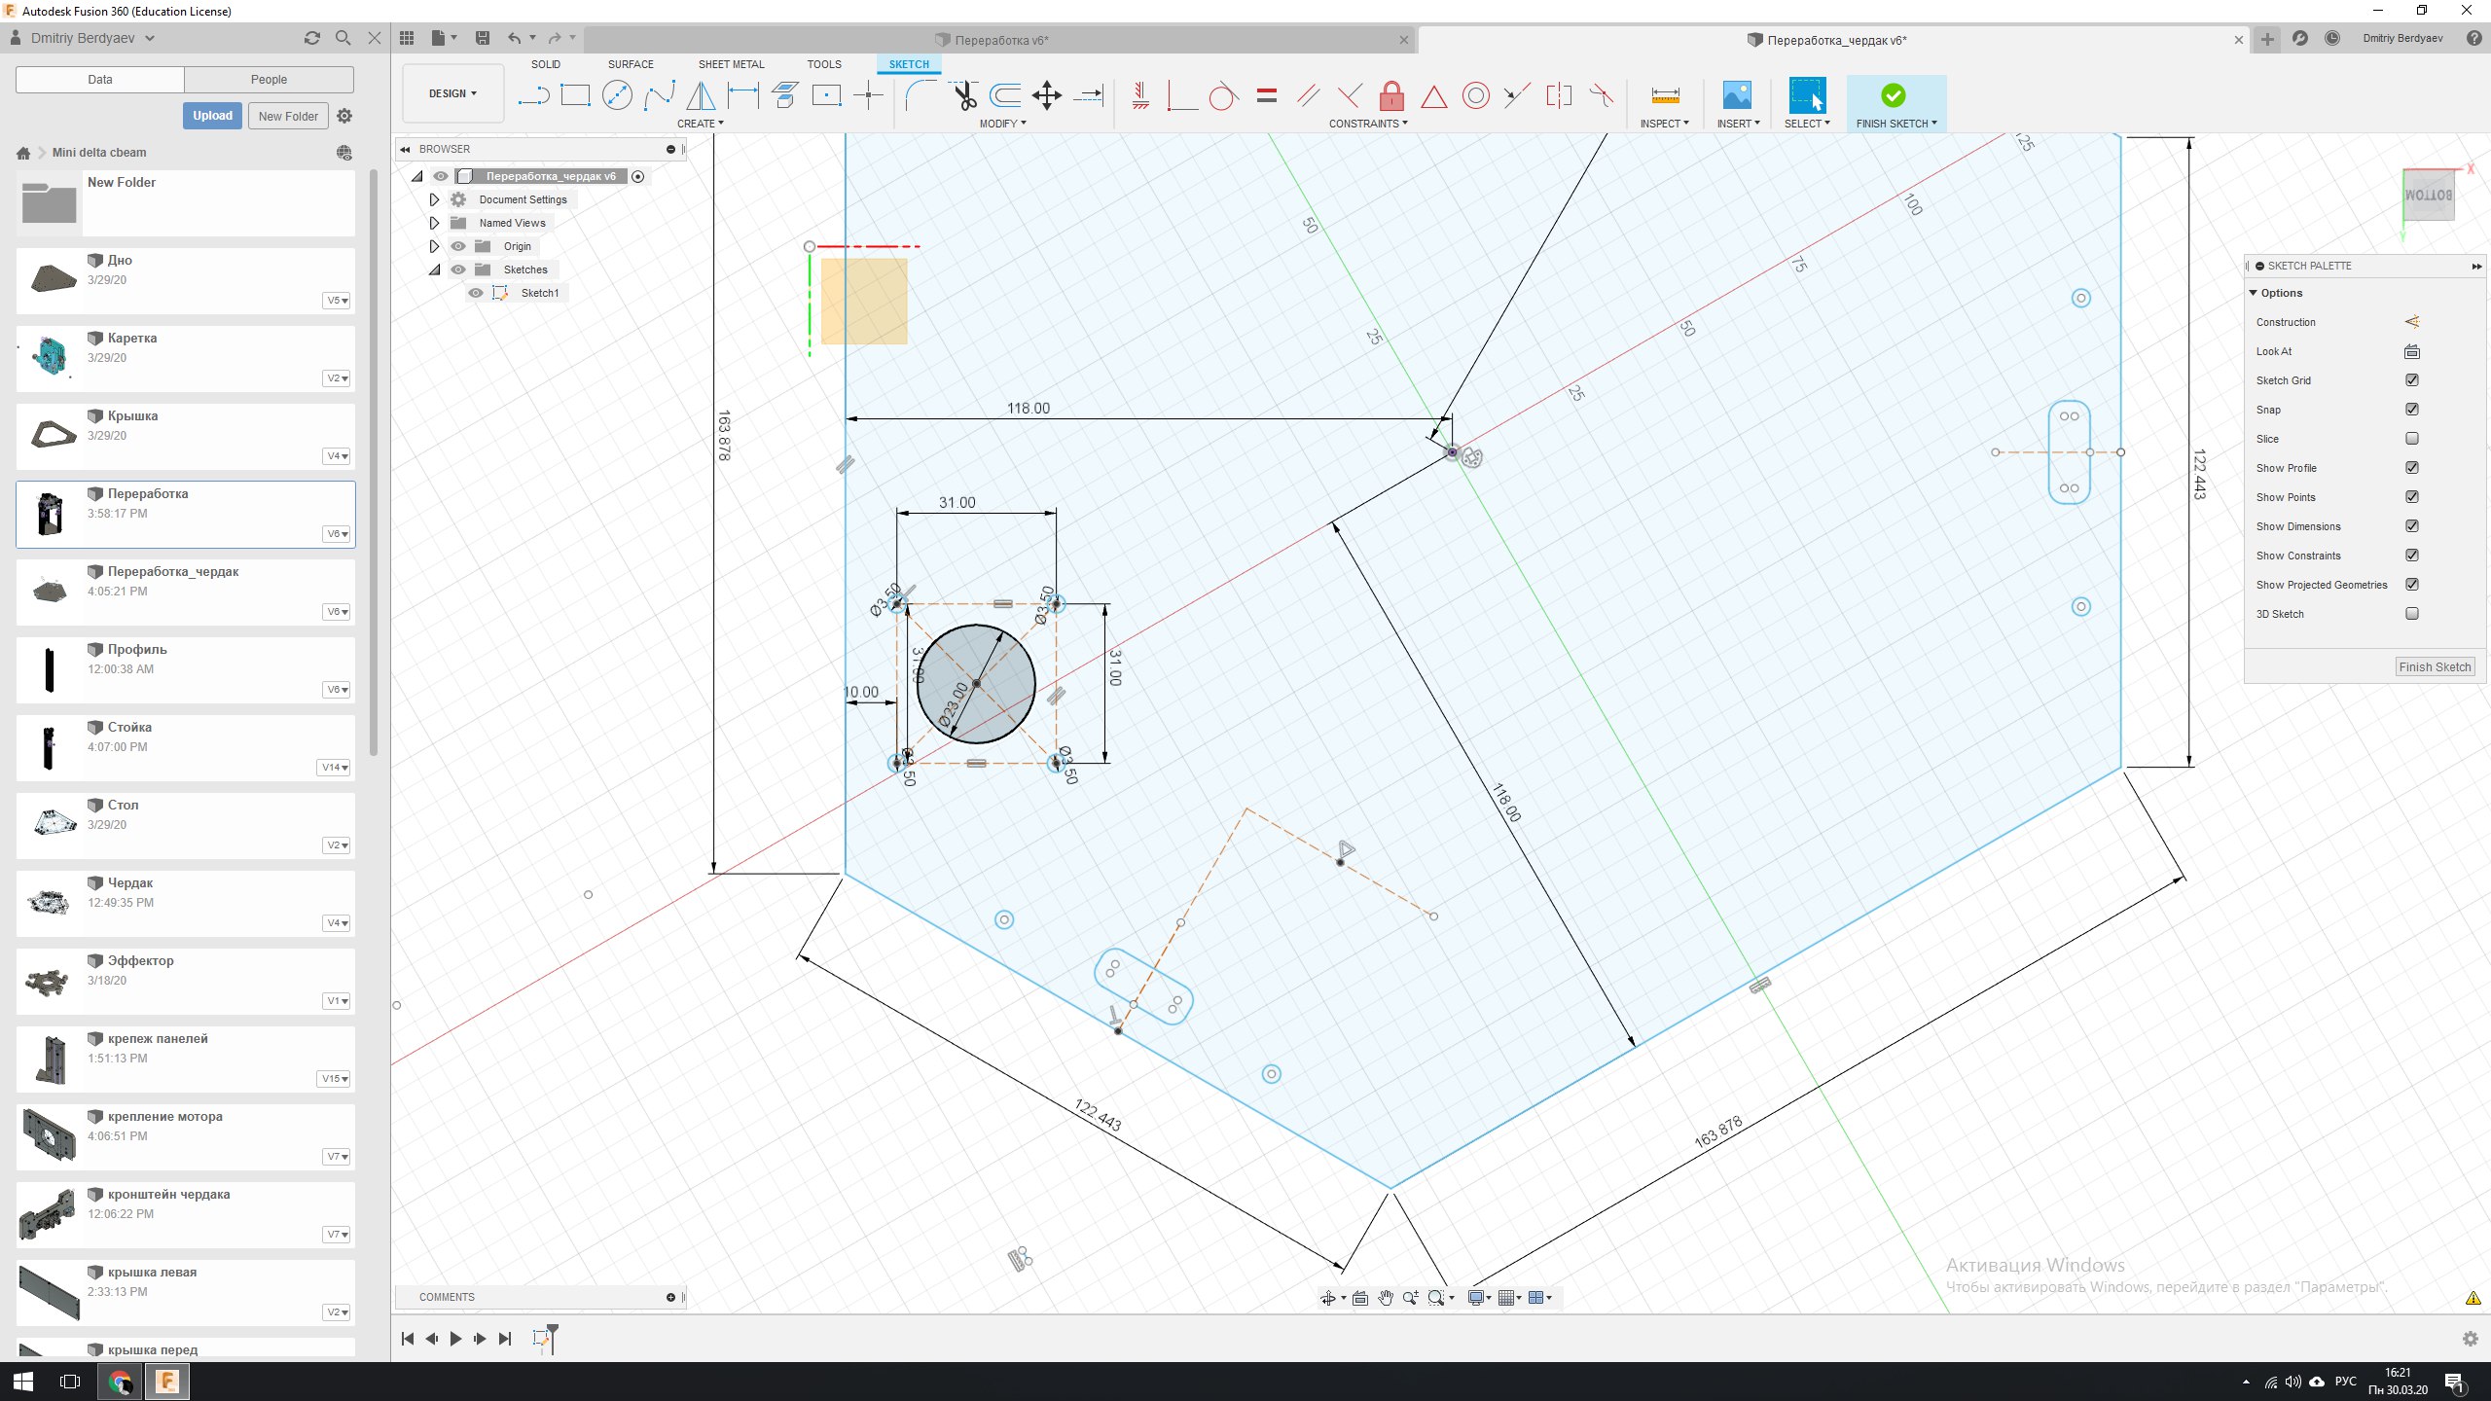Select the Concentric constraint icon

[x=1475, y=95]
